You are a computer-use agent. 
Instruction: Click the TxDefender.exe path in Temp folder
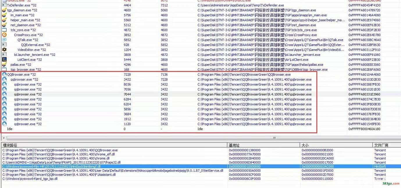click(241, 5)
